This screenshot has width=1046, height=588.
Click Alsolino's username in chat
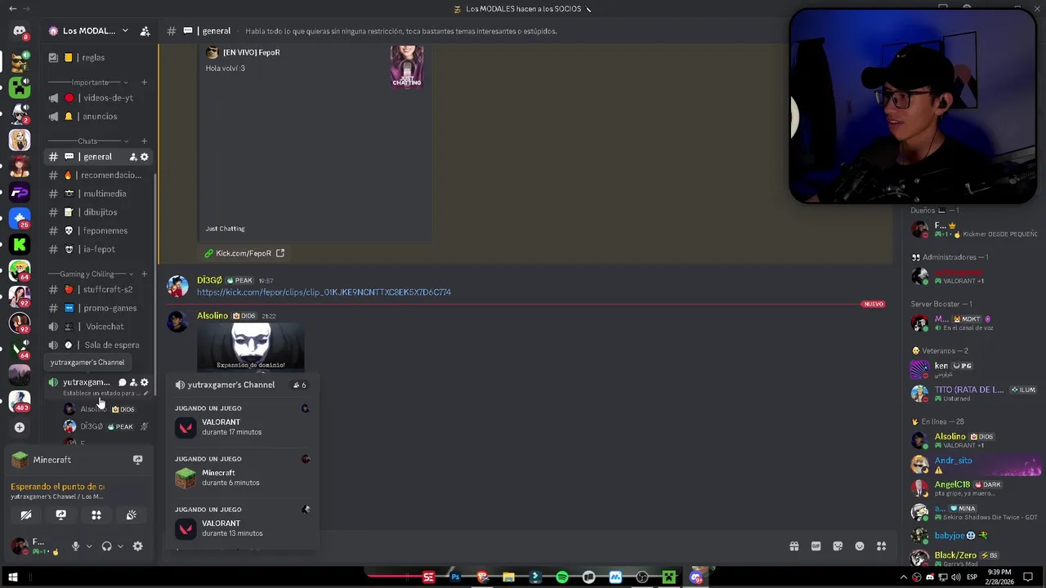(212, 315)
